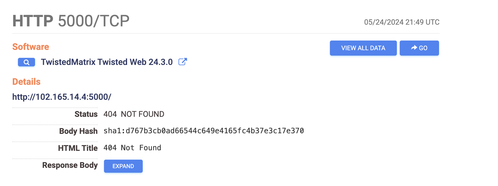
Task: Click the HTML Title field label
Action: [78, 148]
